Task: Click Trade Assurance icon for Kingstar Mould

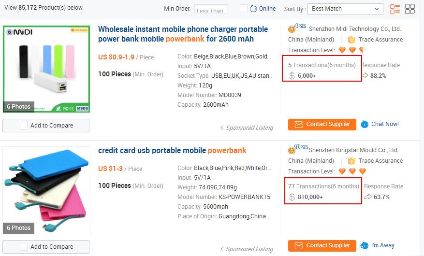Action: [351, 161]
